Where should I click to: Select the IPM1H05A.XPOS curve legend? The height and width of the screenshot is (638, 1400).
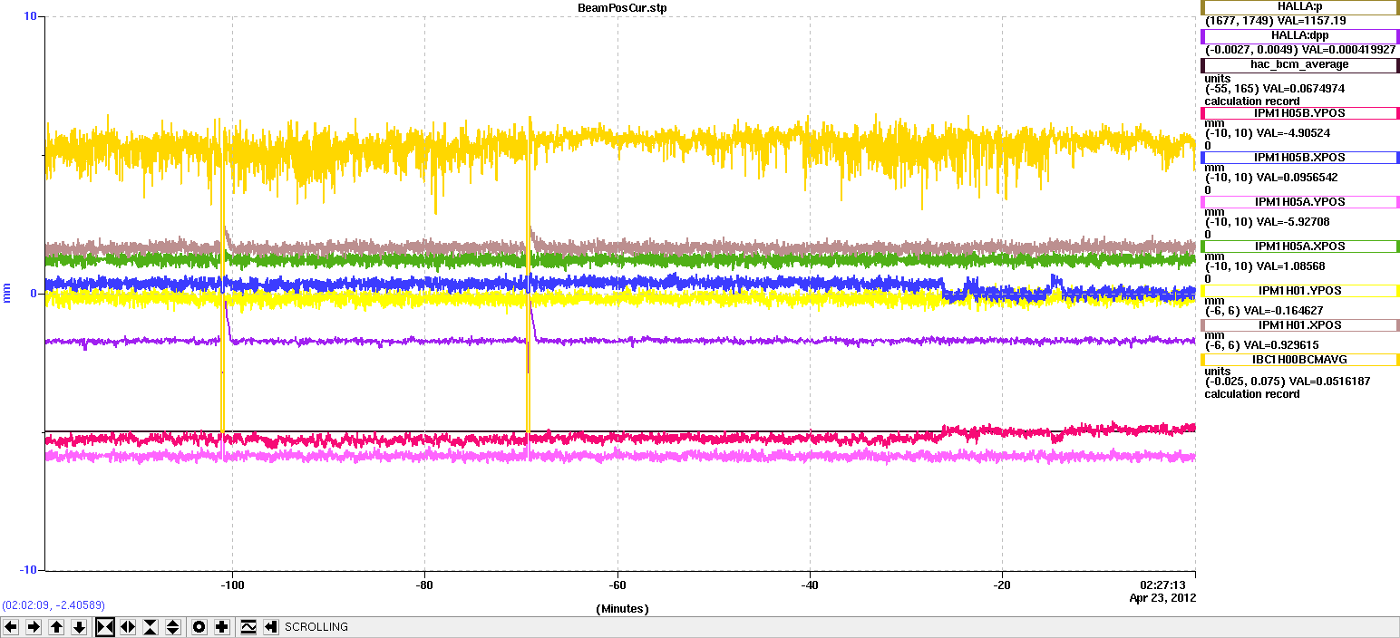1299,246
